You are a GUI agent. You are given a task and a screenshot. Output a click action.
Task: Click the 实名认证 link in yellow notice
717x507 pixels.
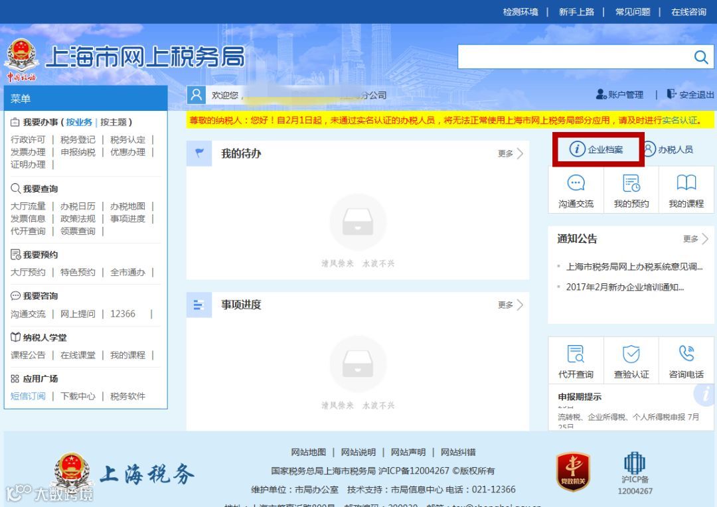[680, 120]
